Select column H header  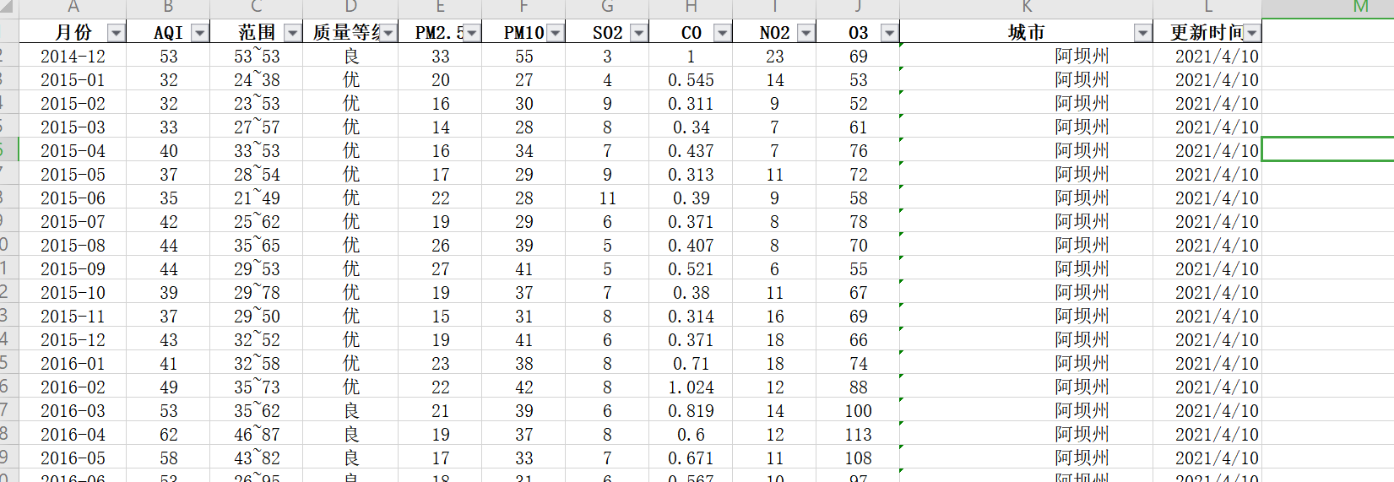tap(691, 8)
